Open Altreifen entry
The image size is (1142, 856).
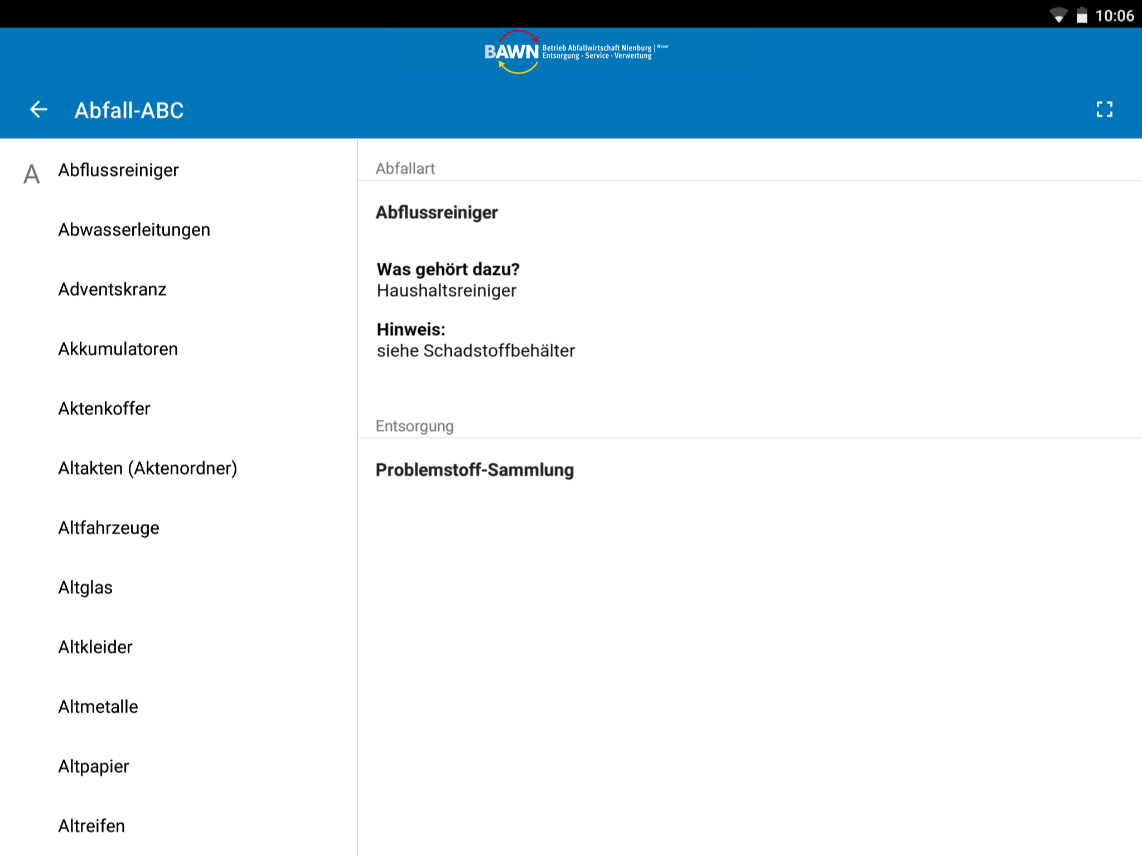tap(91, 826)
